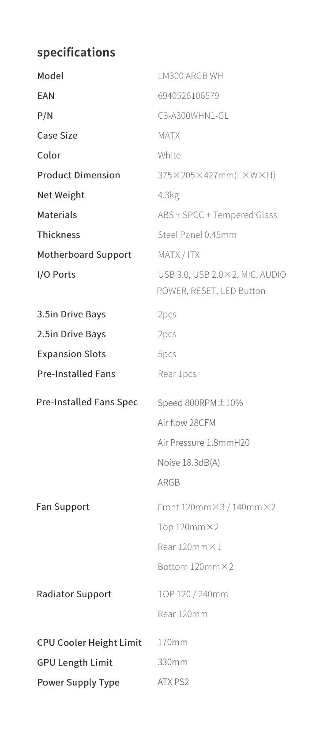
Task: Click the Net Weight value 4.3kg
Action: (x=168, y=195)
